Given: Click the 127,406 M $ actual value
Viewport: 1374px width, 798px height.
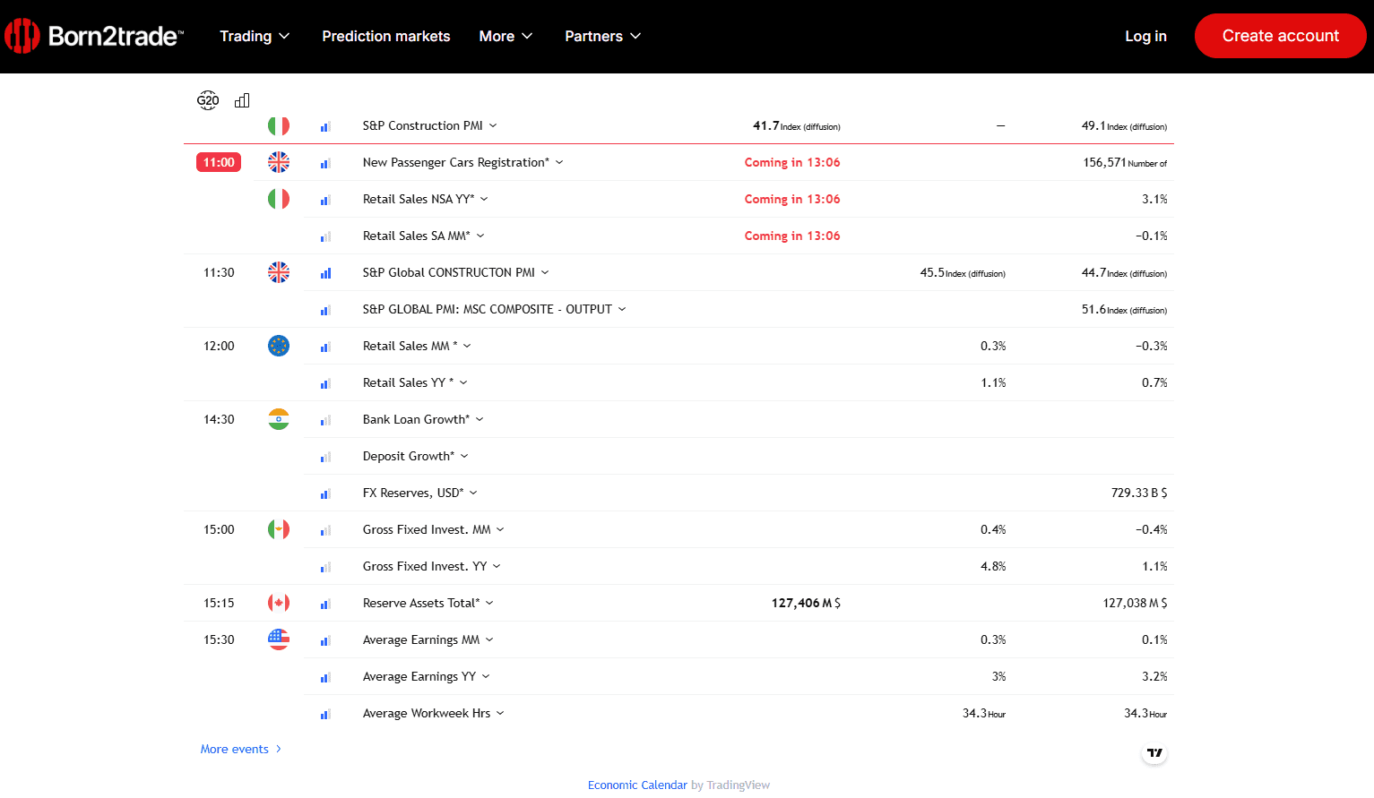Looking at the screenshot, I should point(806,603).
